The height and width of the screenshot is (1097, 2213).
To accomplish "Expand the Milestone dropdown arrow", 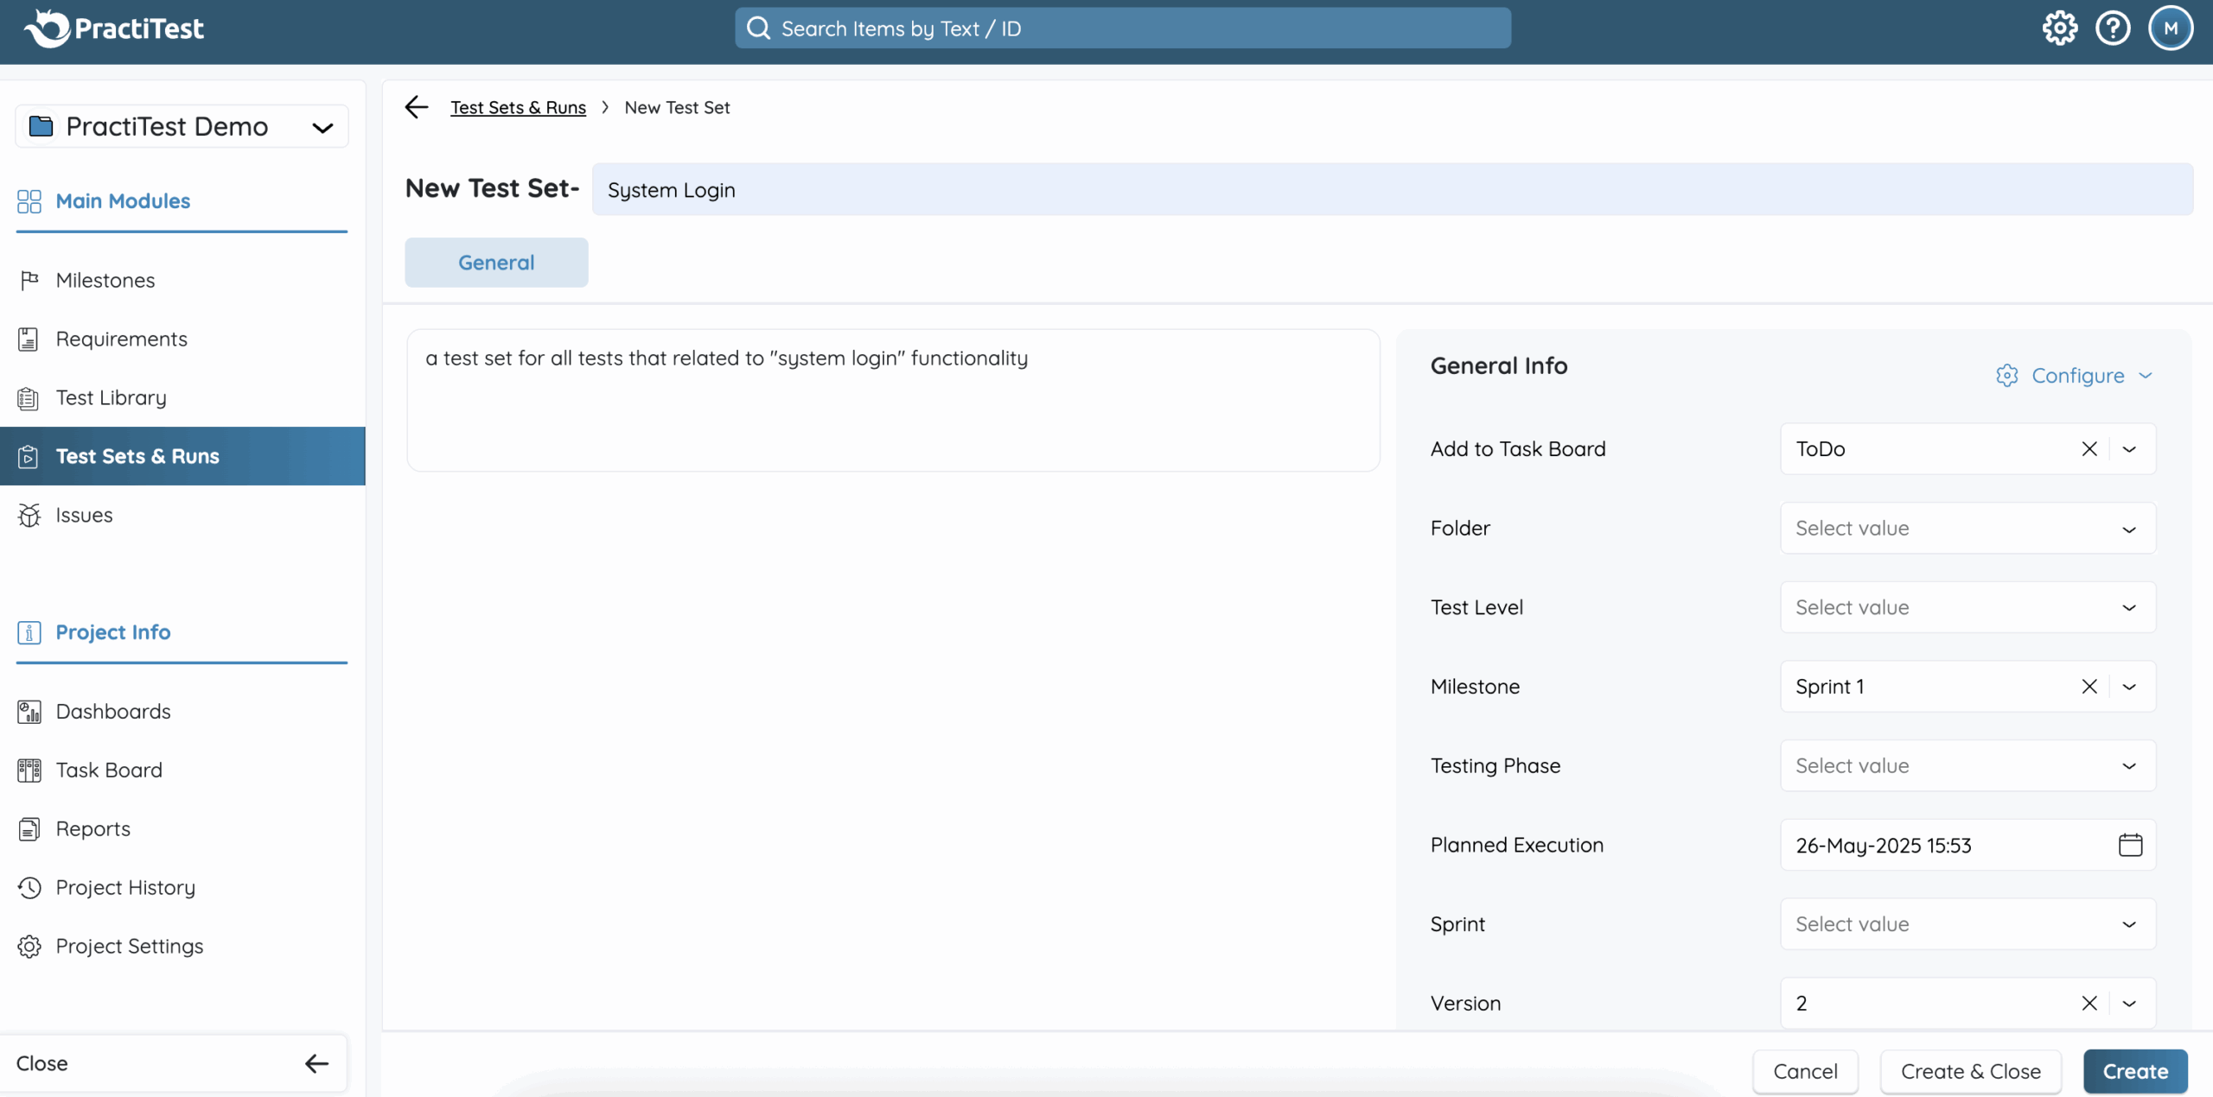I will 2129,687.
